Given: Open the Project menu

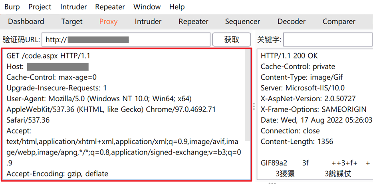Looking at the screenshot, I should point(40,7).
